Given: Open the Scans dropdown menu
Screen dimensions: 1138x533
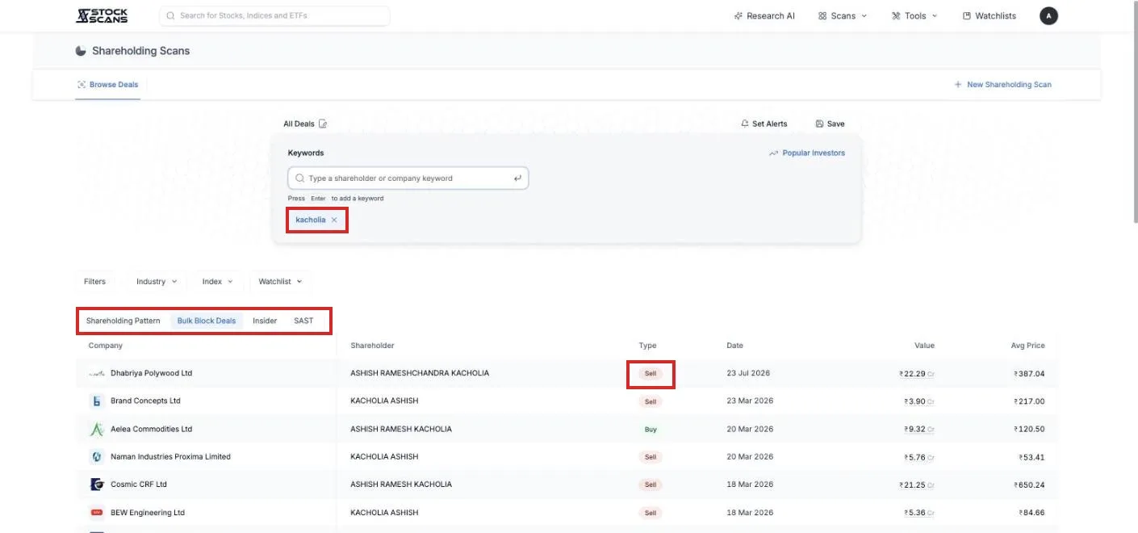Looking at the screenshot, I should (x=843, y=16).
